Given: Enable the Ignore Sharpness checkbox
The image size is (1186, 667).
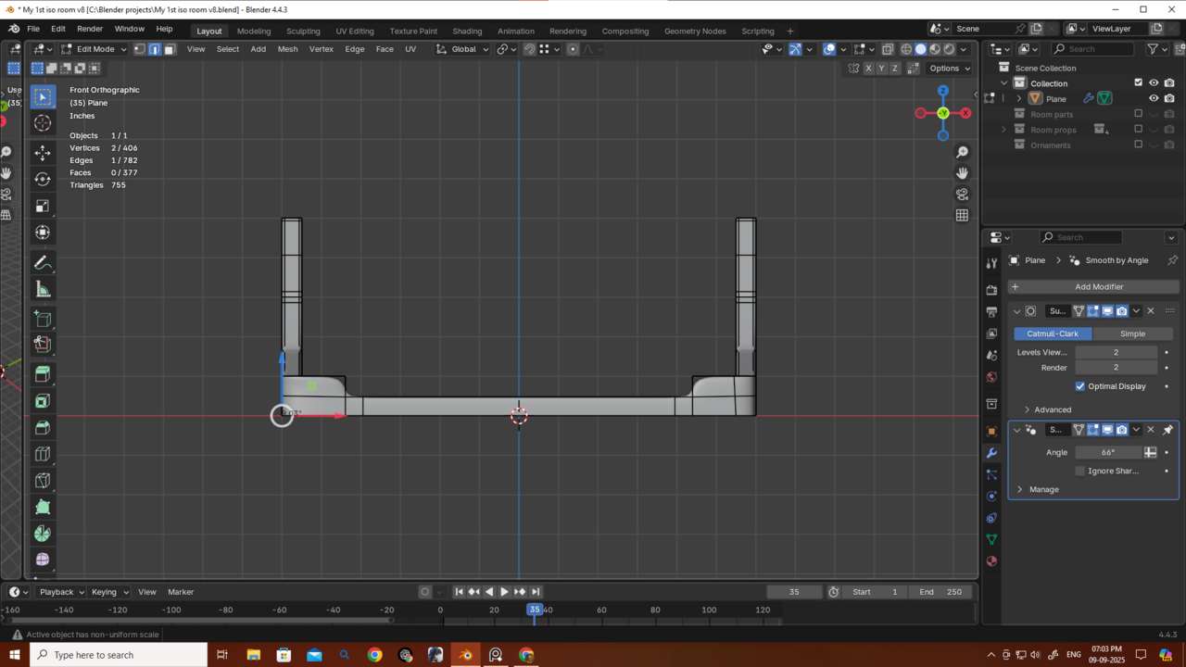Looking at the screenshot, I should (x=1080, y=471).
